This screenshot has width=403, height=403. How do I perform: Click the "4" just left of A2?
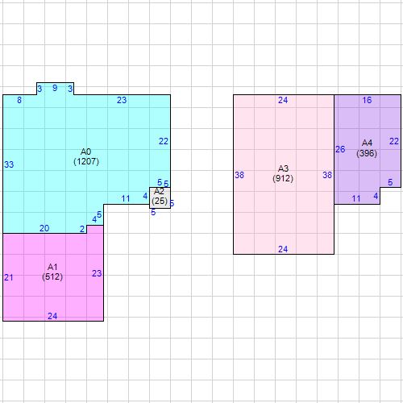coord(145,196)
